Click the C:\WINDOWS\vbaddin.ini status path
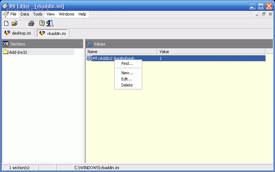This screenshot has width=275, height=172. [x=97, y=168]
